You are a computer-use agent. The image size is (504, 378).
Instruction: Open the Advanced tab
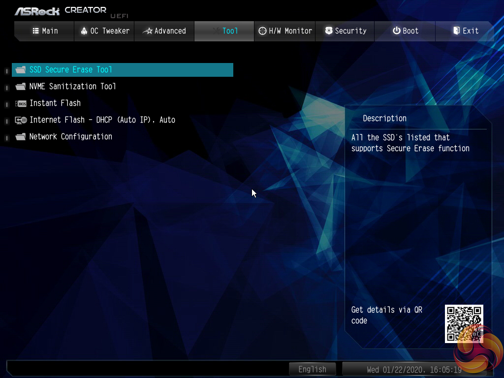point(164,31)
